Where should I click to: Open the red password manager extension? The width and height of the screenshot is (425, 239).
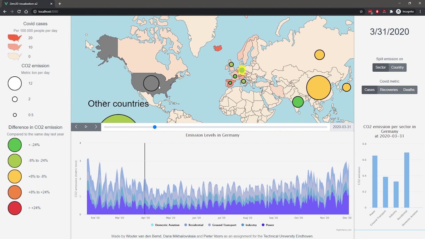click(370, 12)
